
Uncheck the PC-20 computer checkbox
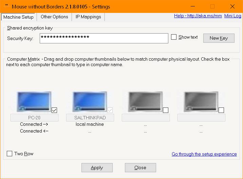coord(54,110)
